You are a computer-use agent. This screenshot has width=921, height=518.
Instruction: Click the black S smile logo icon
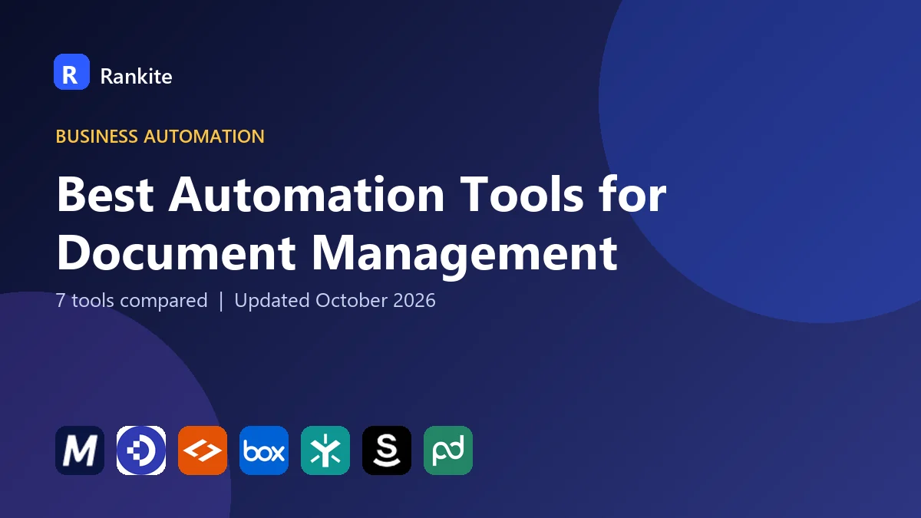coord(387,450)
